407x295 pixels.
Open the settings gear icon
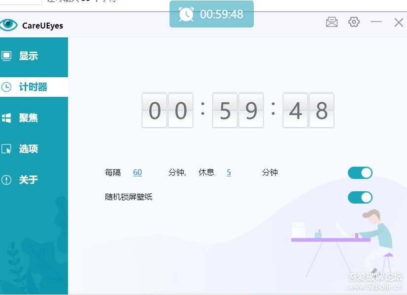354,22
